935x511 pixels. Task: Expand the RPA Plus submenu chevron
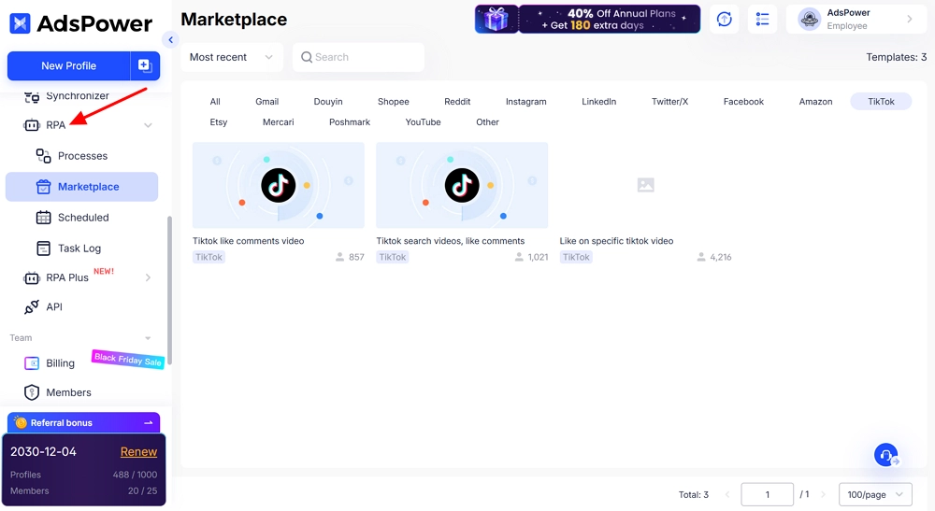point(148,277)
